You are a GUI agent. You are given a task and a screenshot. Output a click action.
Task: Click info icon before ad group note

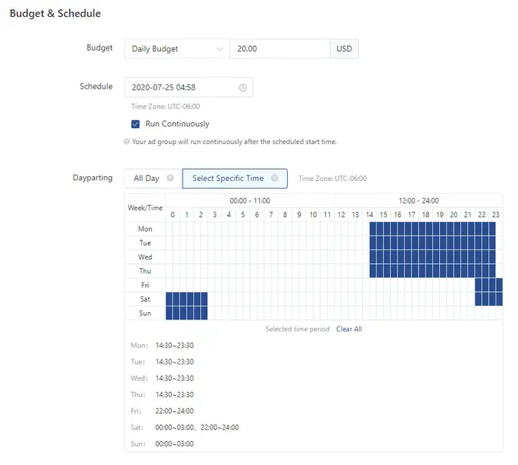click(126, 142)
